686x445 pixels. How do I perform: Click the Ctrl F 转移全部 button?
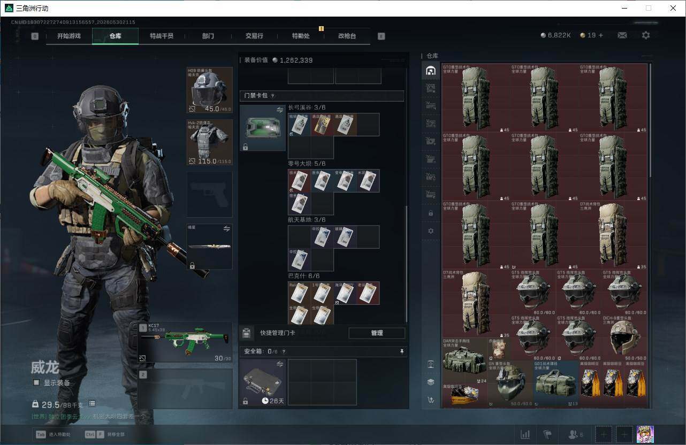(104, 434)
